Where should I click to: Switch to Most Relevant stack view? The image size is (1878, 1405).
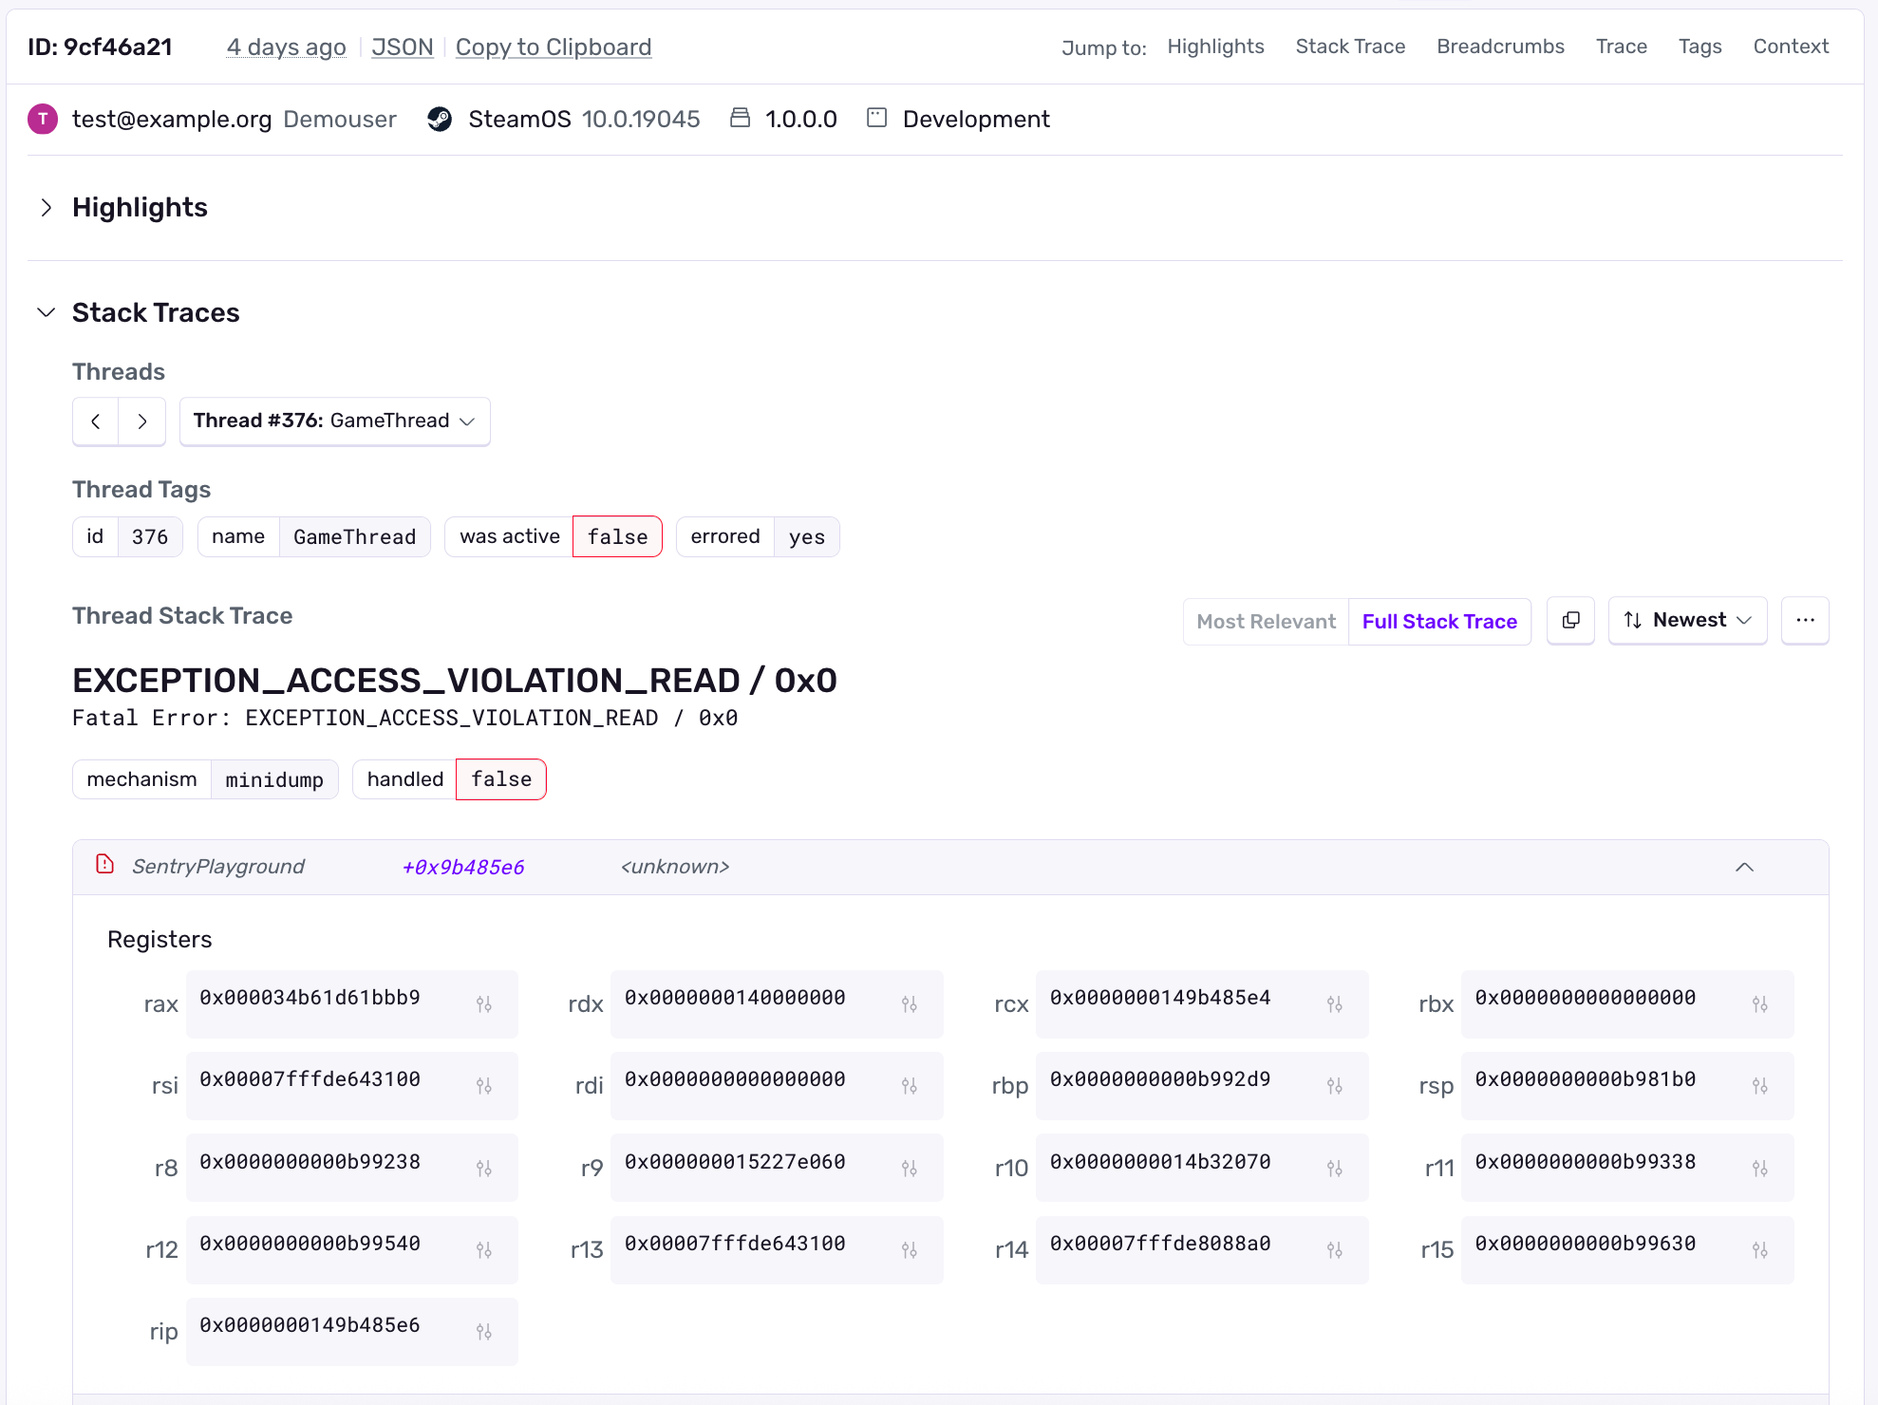click(x=1266, y=622)
